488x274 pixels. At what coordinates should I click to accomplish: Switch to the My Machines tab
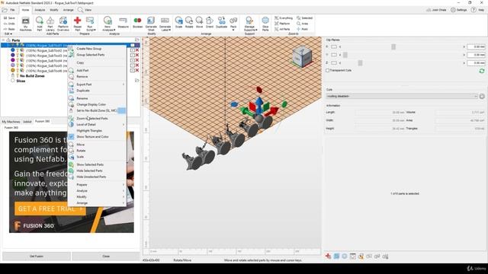coord(11,122)
